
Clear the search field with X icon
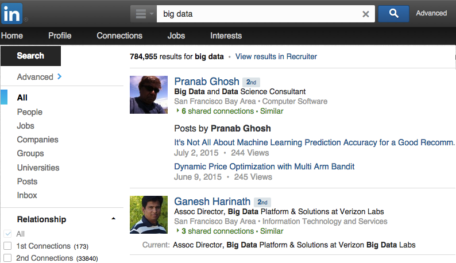coord(366,14)
